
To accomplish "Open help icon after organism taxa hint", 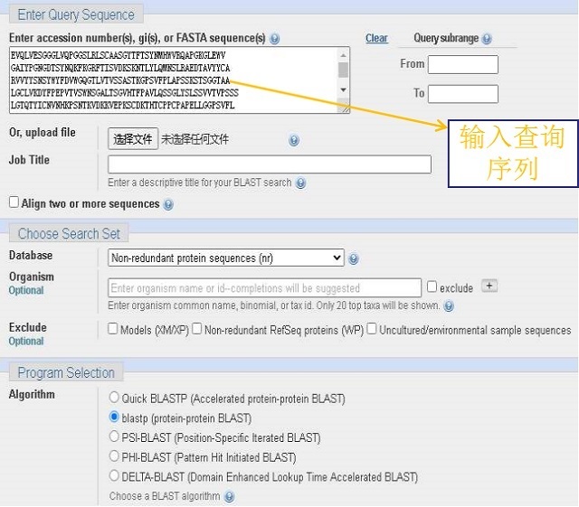I will pyautogui.click(x=449, y=305).
